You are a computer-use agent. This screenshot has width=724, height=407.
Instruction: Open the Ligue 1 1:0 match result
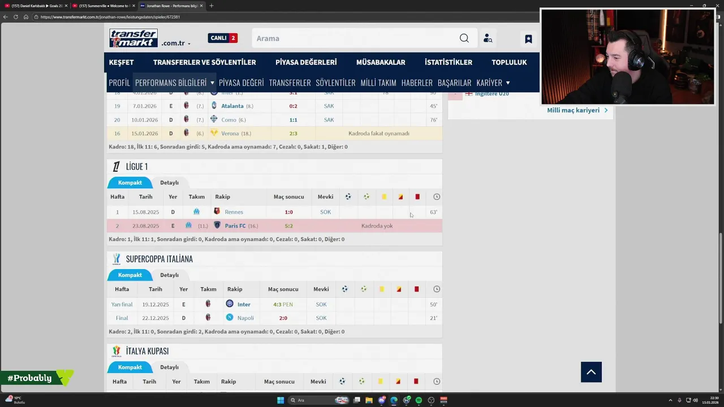tap(288, 212)
